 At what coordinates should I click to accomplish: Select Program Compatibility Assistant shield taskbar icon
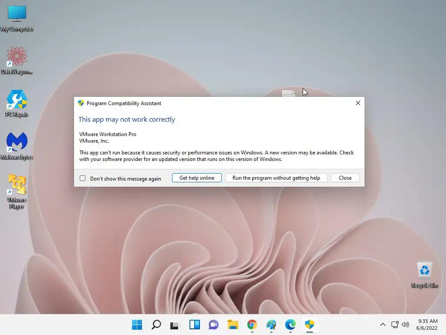click(x=310, y=325)
